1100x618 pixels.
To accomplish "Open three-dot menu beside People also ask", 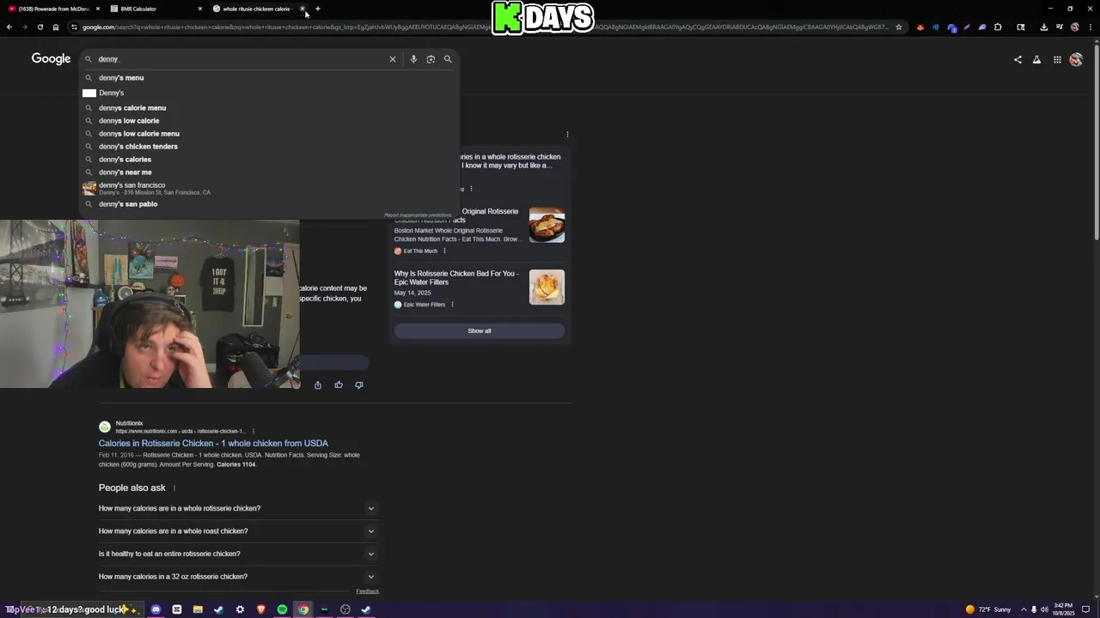I will (174, 488).
